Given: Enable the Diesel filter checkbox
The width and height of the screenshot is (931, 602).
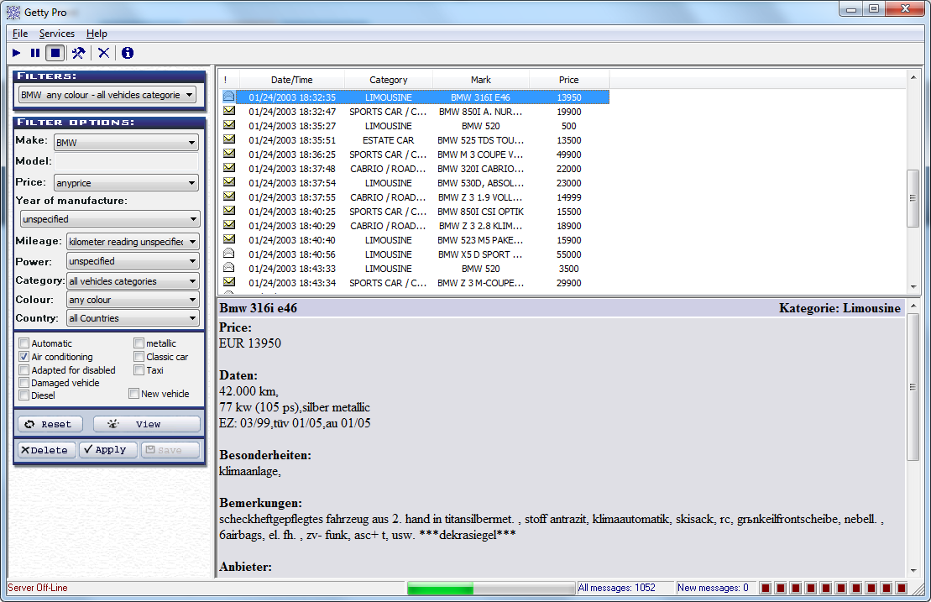Looking at the screenshot, I should pyautogui.click(x=24, y=395).
